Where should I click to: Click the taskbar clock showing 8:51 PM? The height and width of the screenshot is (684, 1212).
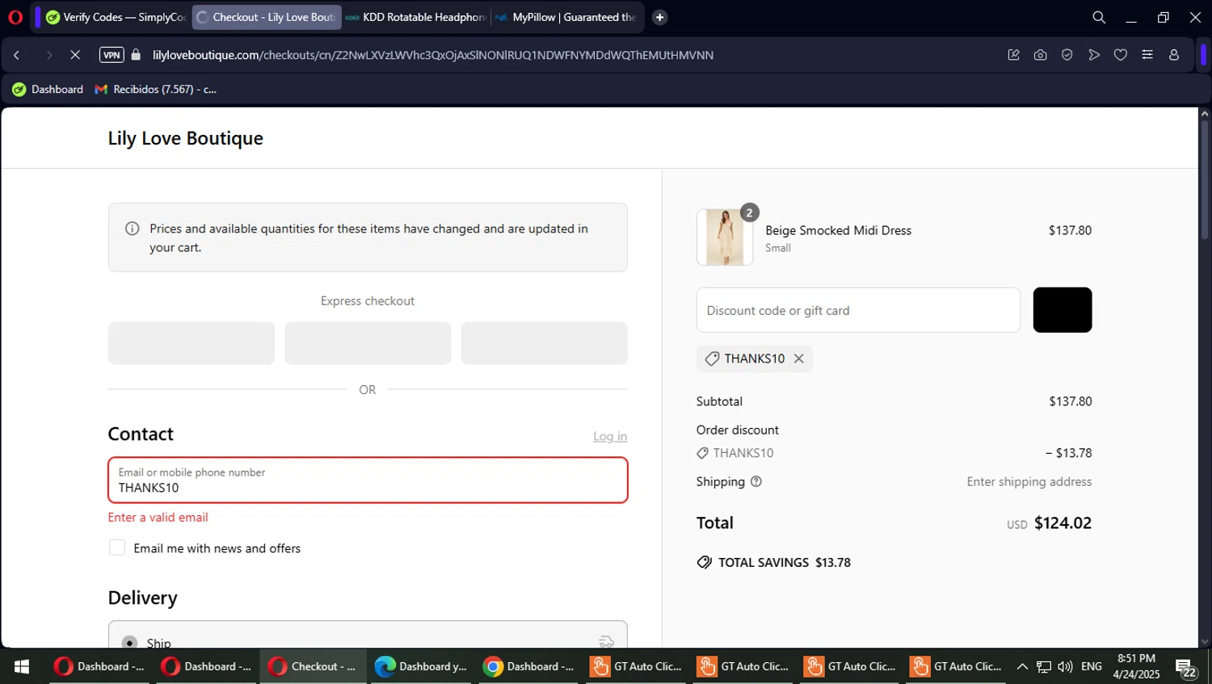[1136, 666]
